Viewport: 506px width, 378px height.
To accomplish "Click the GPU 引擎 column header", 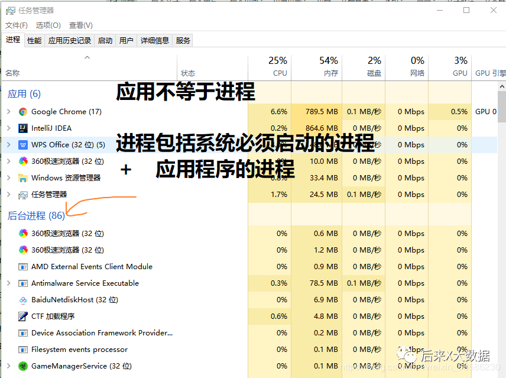I will pyautogui.click(x=489, y=67).
